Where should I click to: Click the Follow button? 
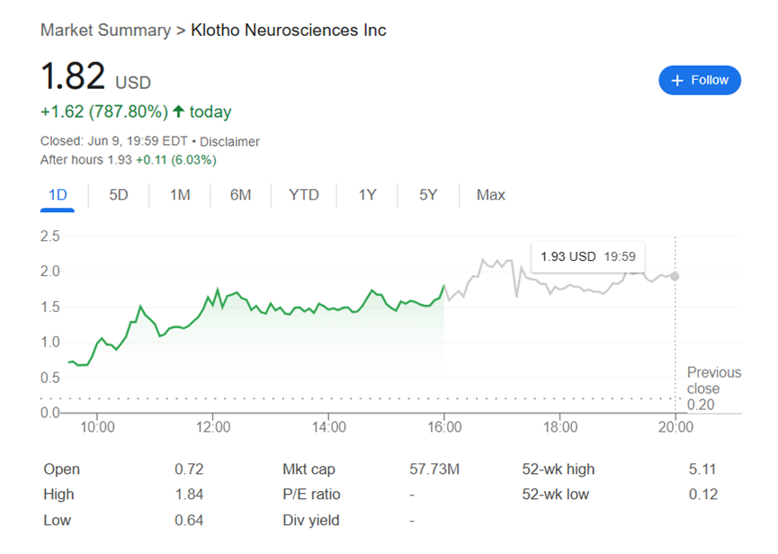tap(700, 80)
